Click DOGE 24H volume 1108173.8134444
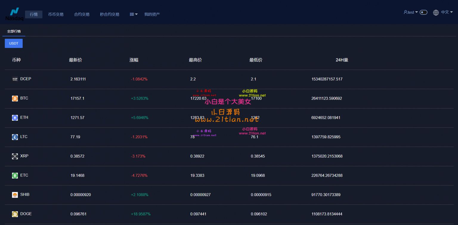Image resolution: width=458 pixels, height=225 pixels. pyautogui.click(x=327, y=214)
